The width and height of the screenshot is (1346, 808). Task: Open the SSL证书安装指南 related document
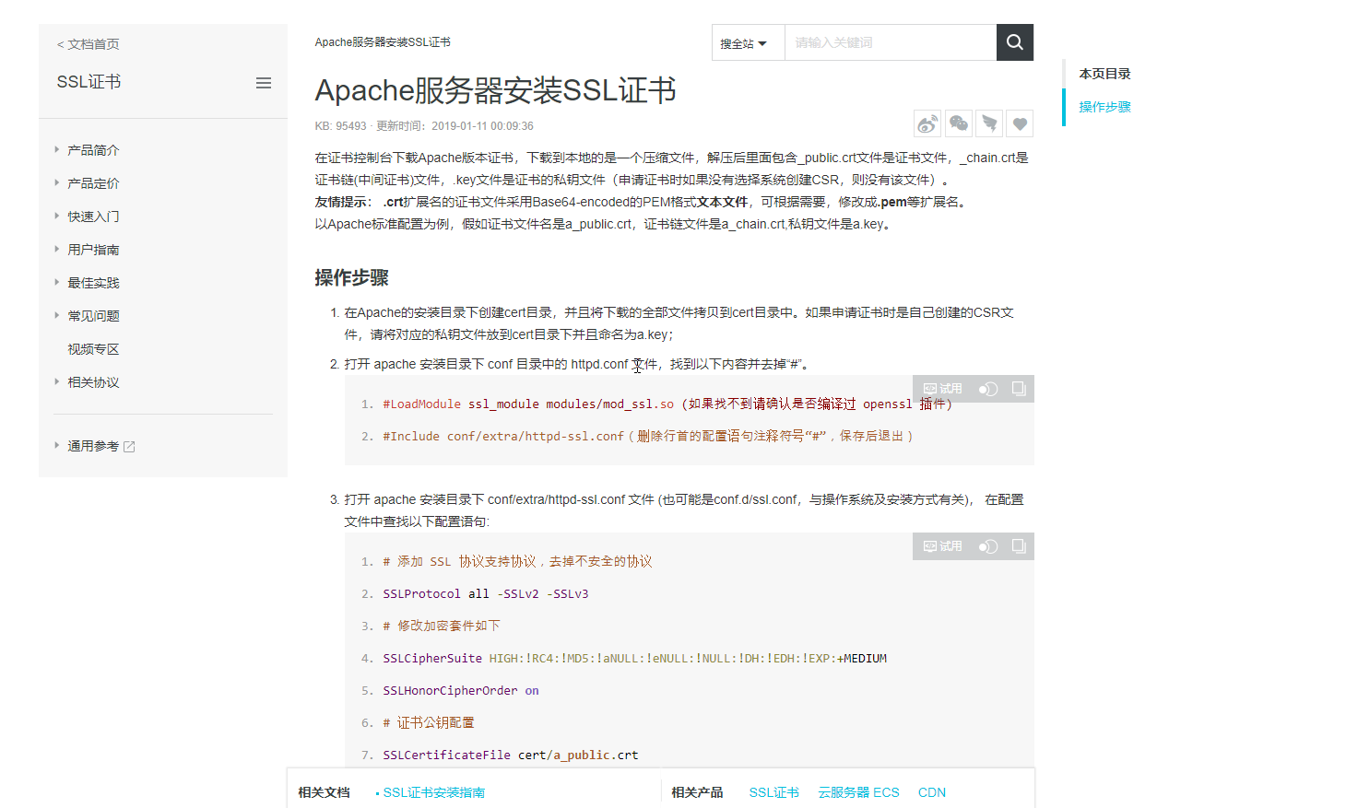[433, 792]
